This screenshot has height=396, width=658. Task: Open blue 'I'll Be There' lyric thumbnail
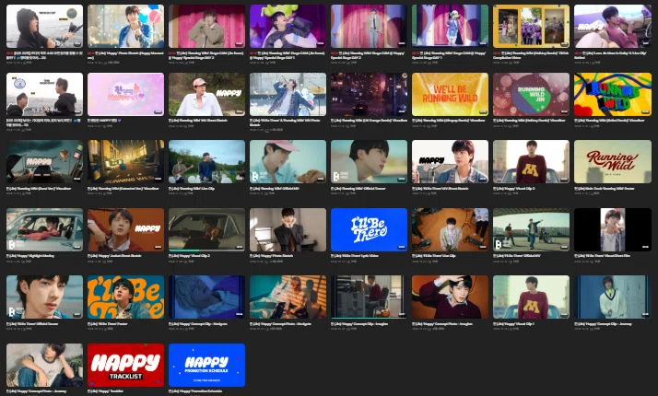tap(369, 230)
